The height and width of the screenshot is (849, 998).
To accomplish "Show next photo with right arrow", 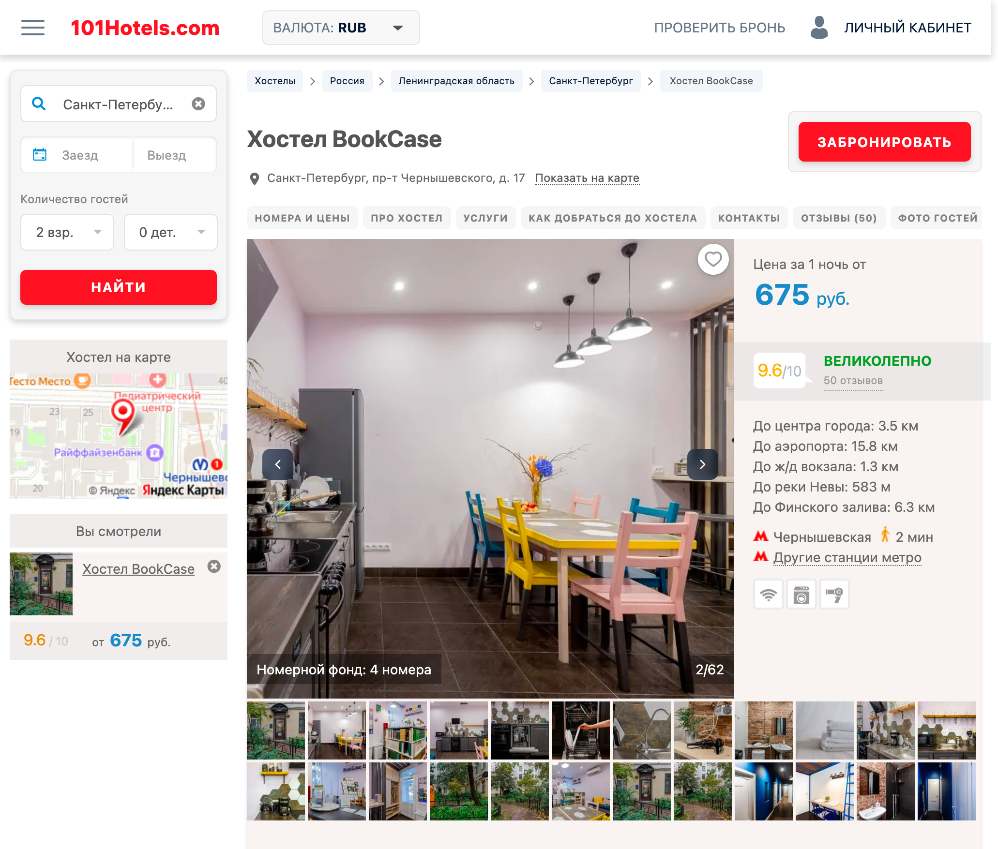I will click(x=702, y=464).
